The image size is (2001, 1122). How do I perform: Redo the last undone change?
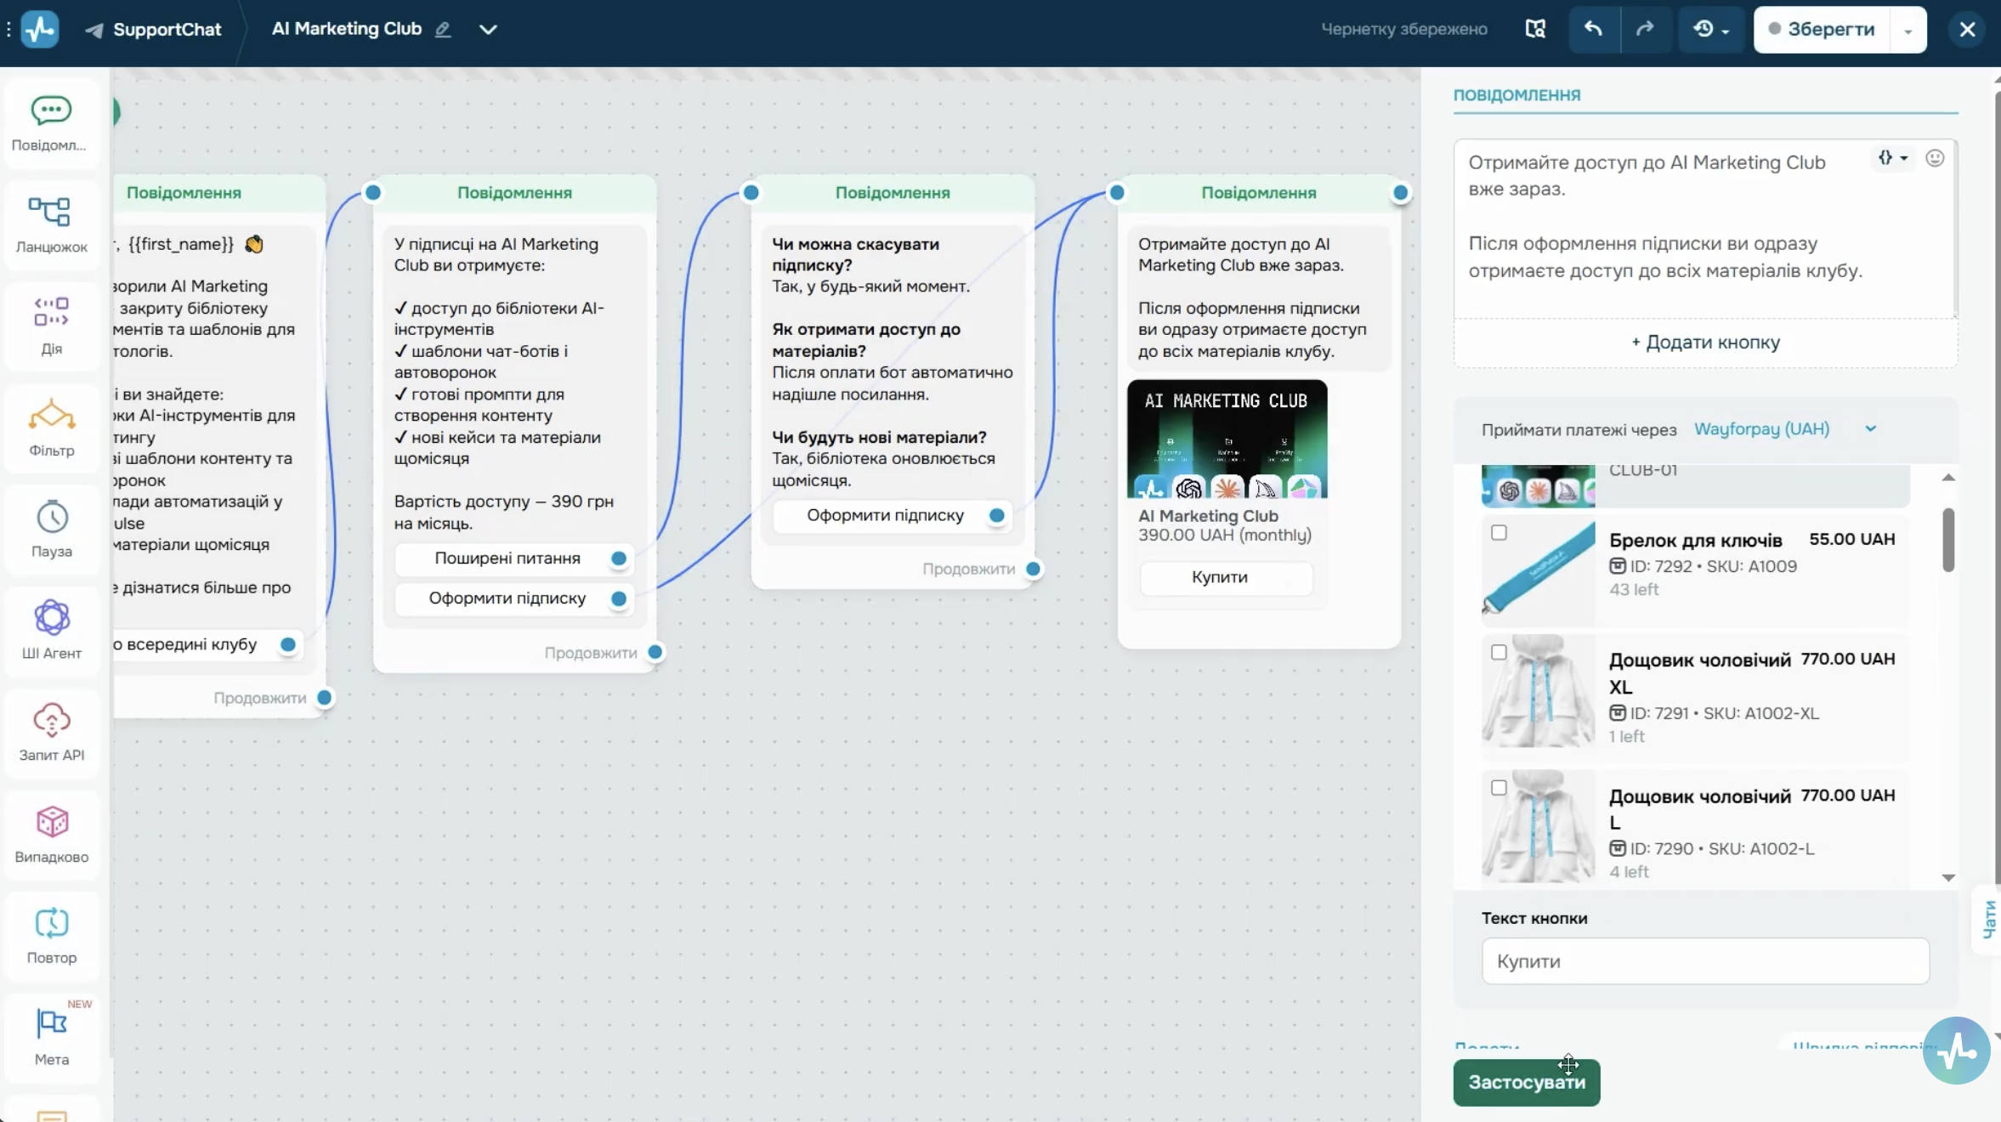(1645, 29)
